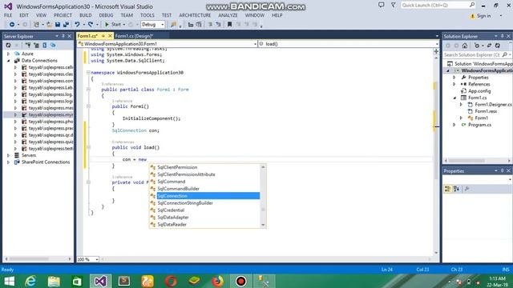
Task: Open the BUILD menu
Action: (x=86, y=15)
